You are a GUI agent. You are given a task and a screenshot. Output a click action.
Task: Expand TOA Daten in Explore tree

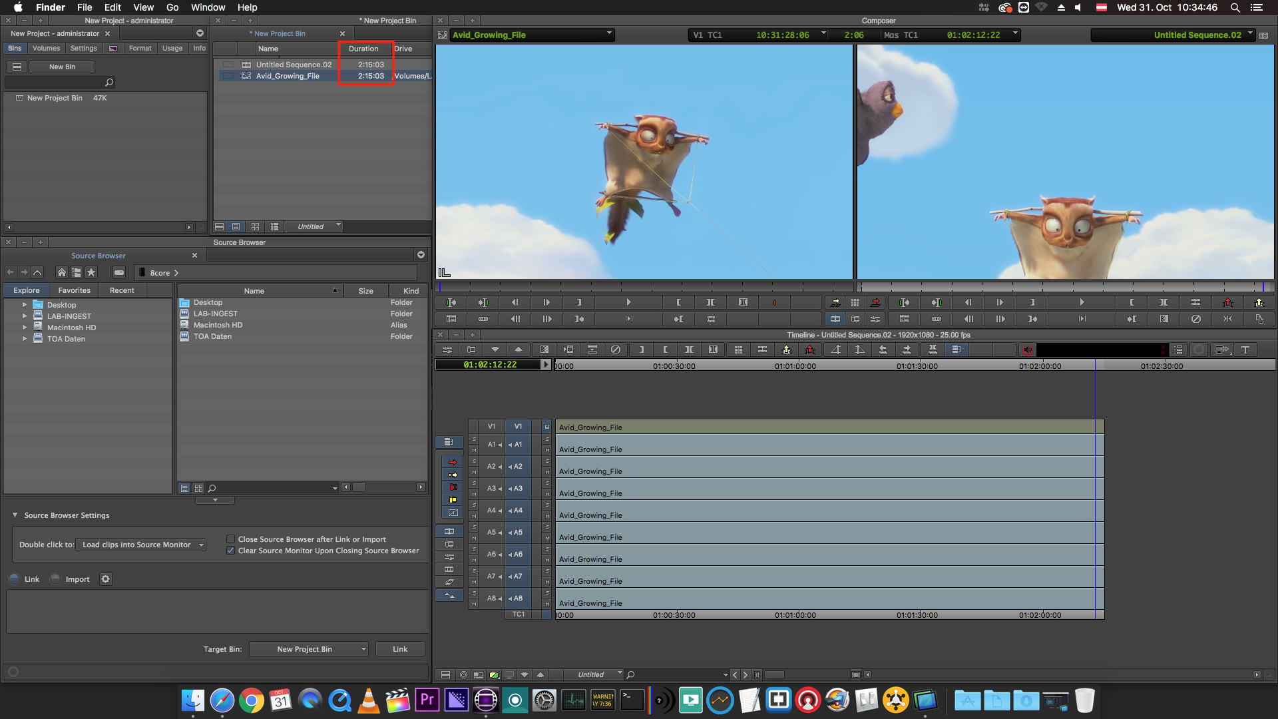[25, 339]
